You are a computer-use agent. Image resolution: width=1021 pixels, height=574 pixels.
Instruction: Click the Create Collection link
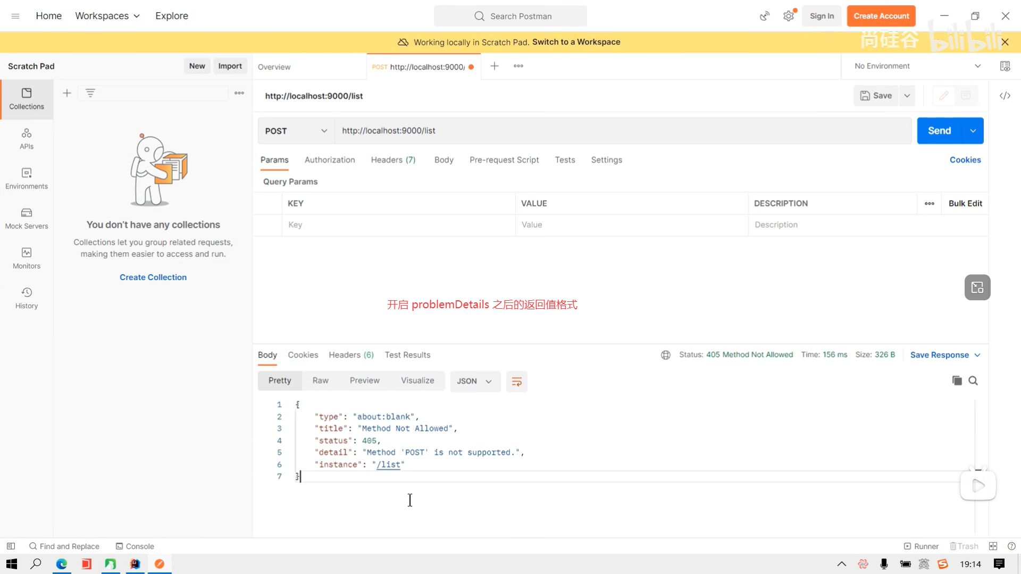tap(153, 277)
